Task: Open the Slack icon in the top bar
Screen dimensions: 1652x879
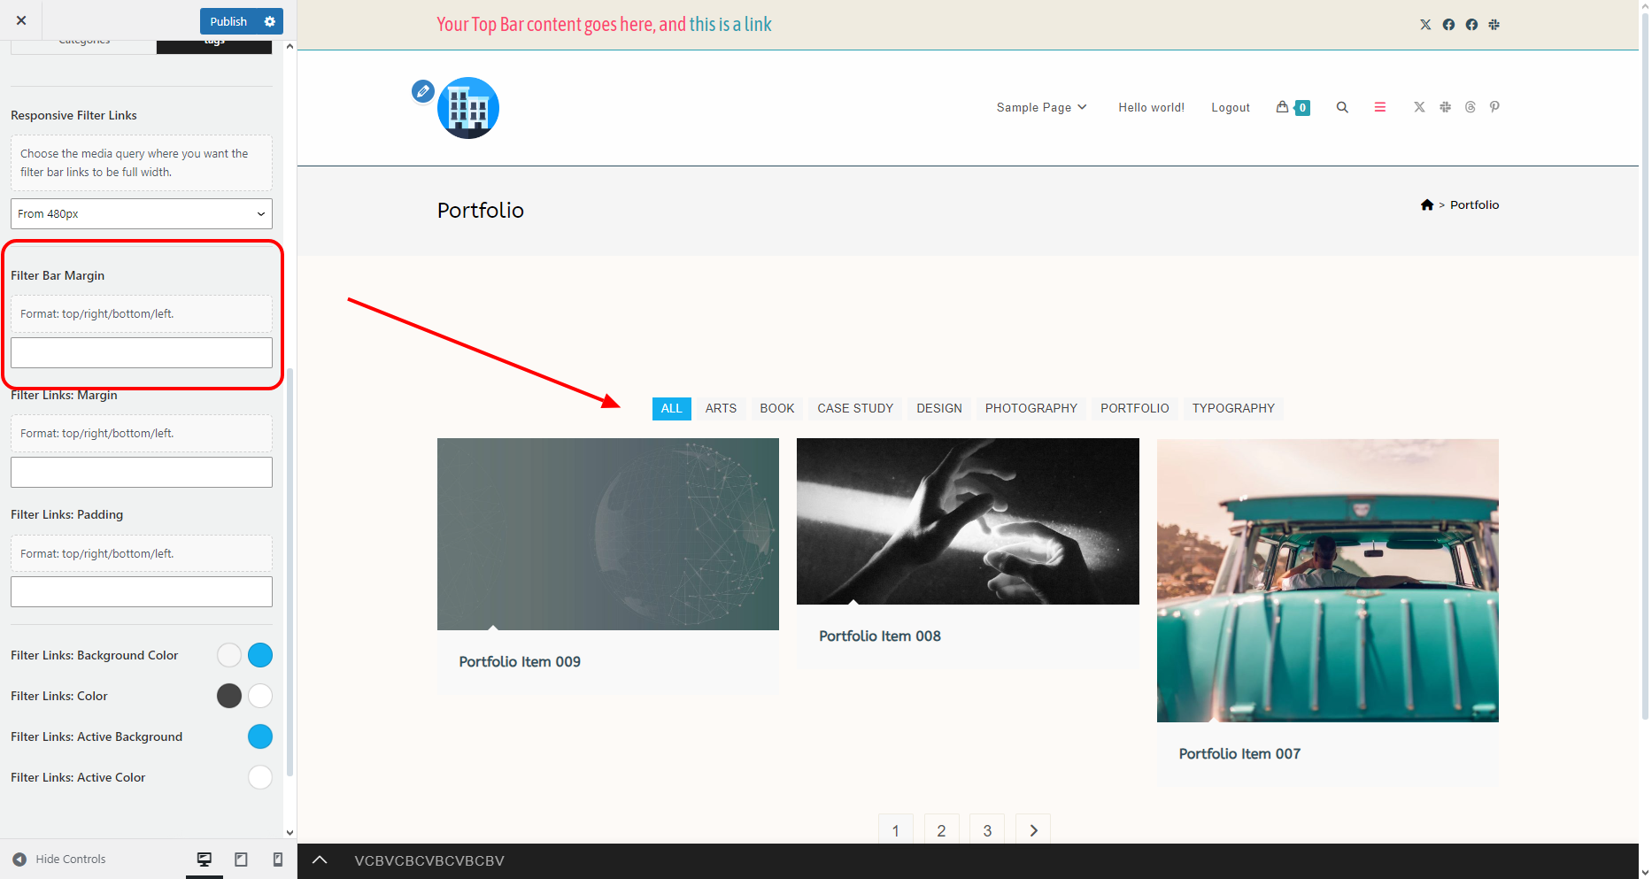Action: point(1494,25)
